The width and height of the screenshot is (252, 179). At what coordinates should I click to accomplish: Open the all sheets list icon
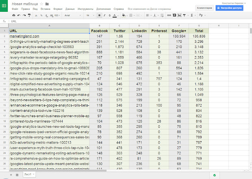(x=17, y=174)
